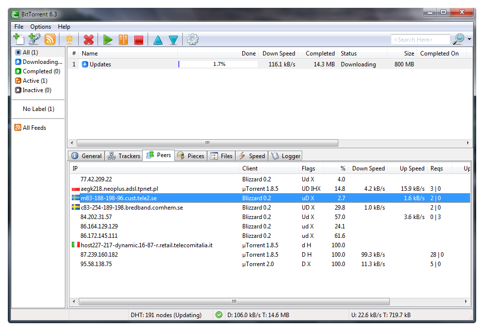Switch to the Pieces tab
486x333 pixels.
click(x=191, y=156)
